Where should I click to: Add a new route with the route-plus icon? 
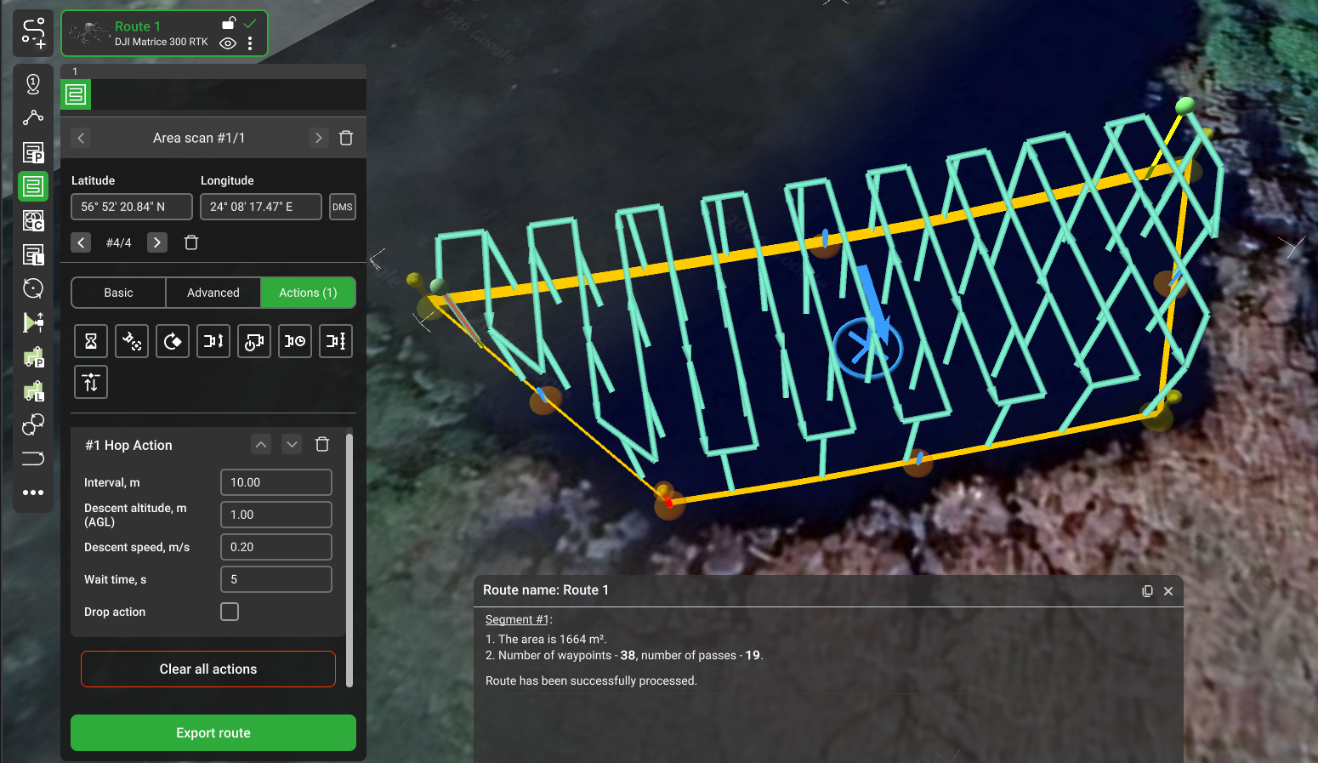33,32
